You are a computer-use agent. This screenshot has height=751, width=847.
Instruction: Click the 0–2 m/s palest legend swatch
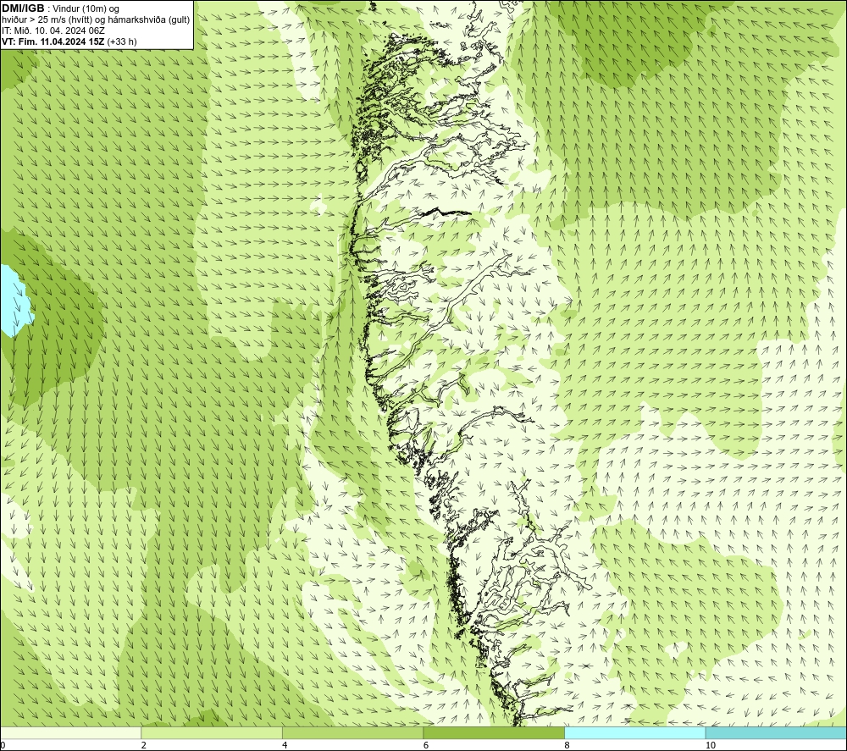pos(71,732)
